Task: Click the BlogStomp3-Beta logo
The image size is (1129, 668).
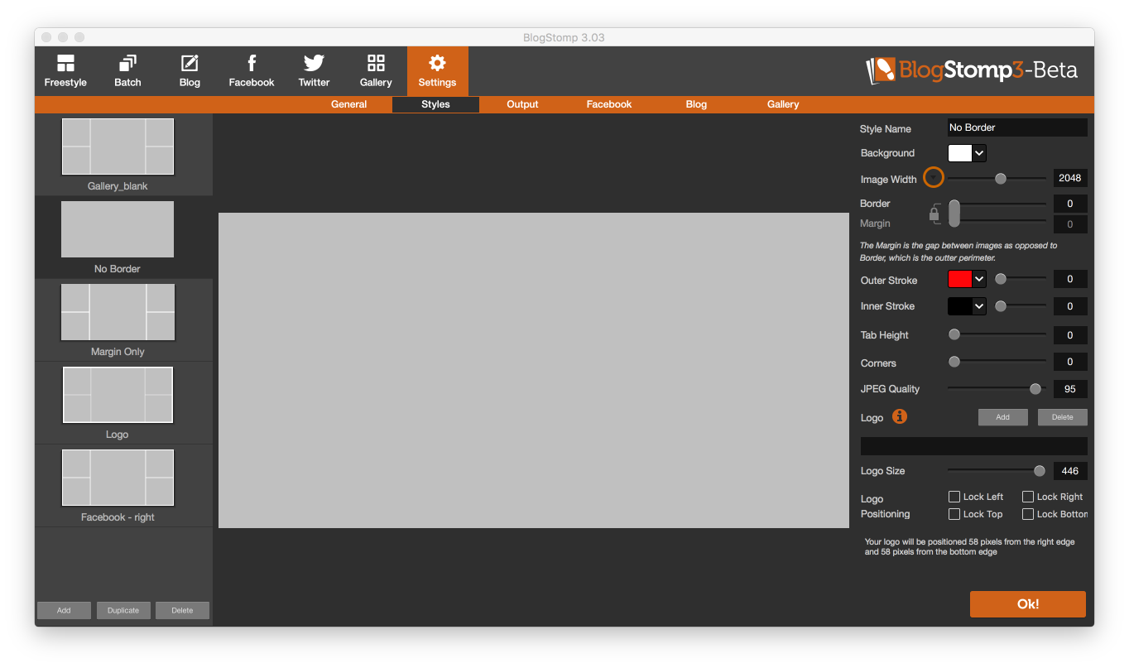Action: tap(972, 70)
